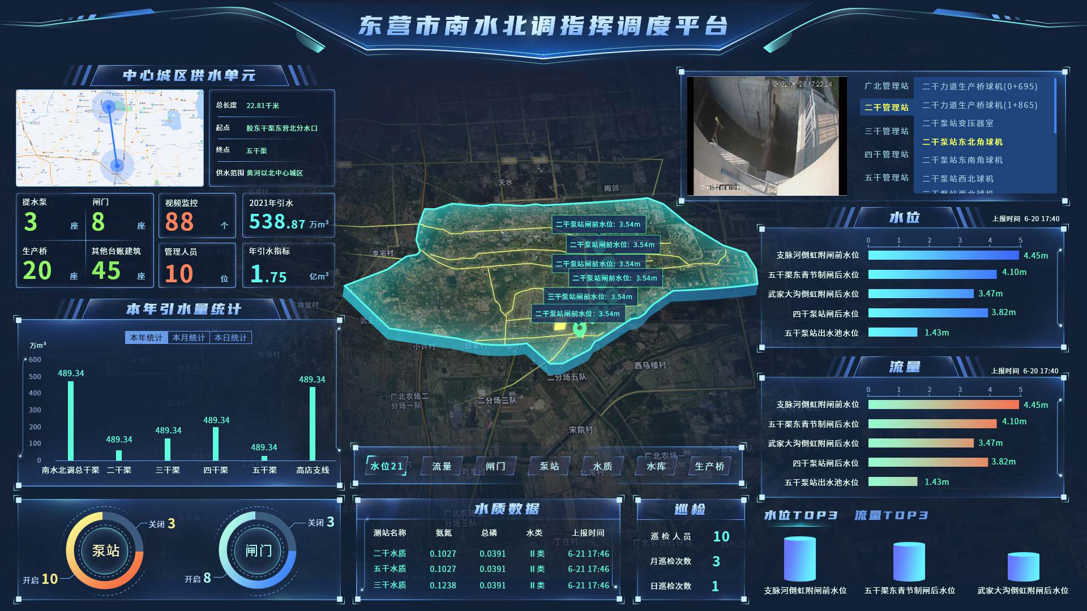The width and height of the screenshot is (1087, 611).
Task: Click the 视频监控 88 card
Action: point(197,216)
